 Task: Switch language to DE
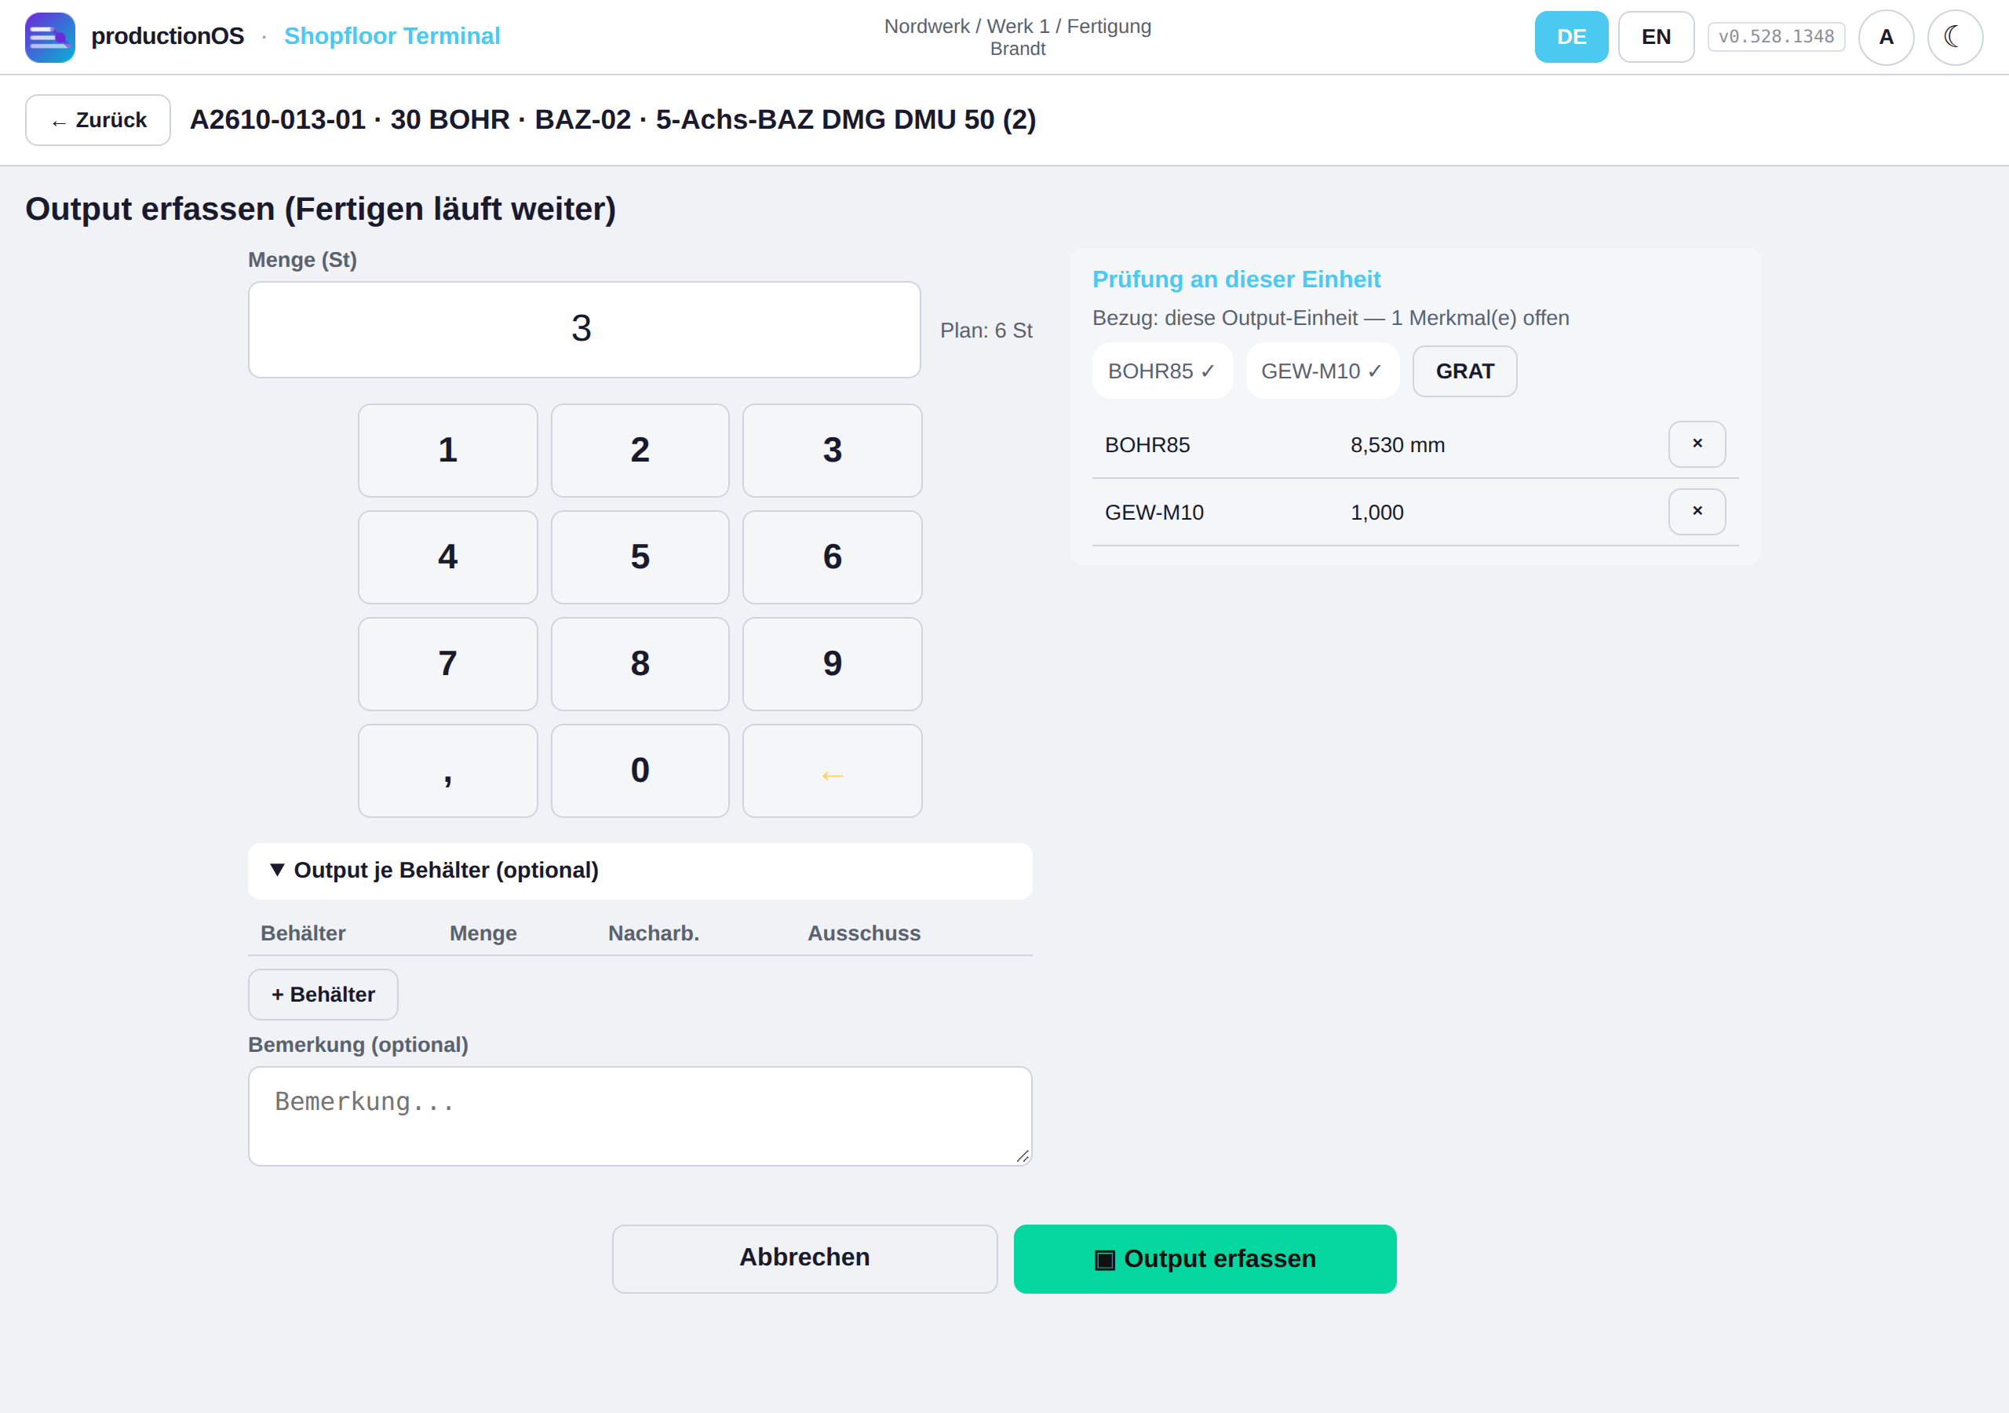(1572, 37)
